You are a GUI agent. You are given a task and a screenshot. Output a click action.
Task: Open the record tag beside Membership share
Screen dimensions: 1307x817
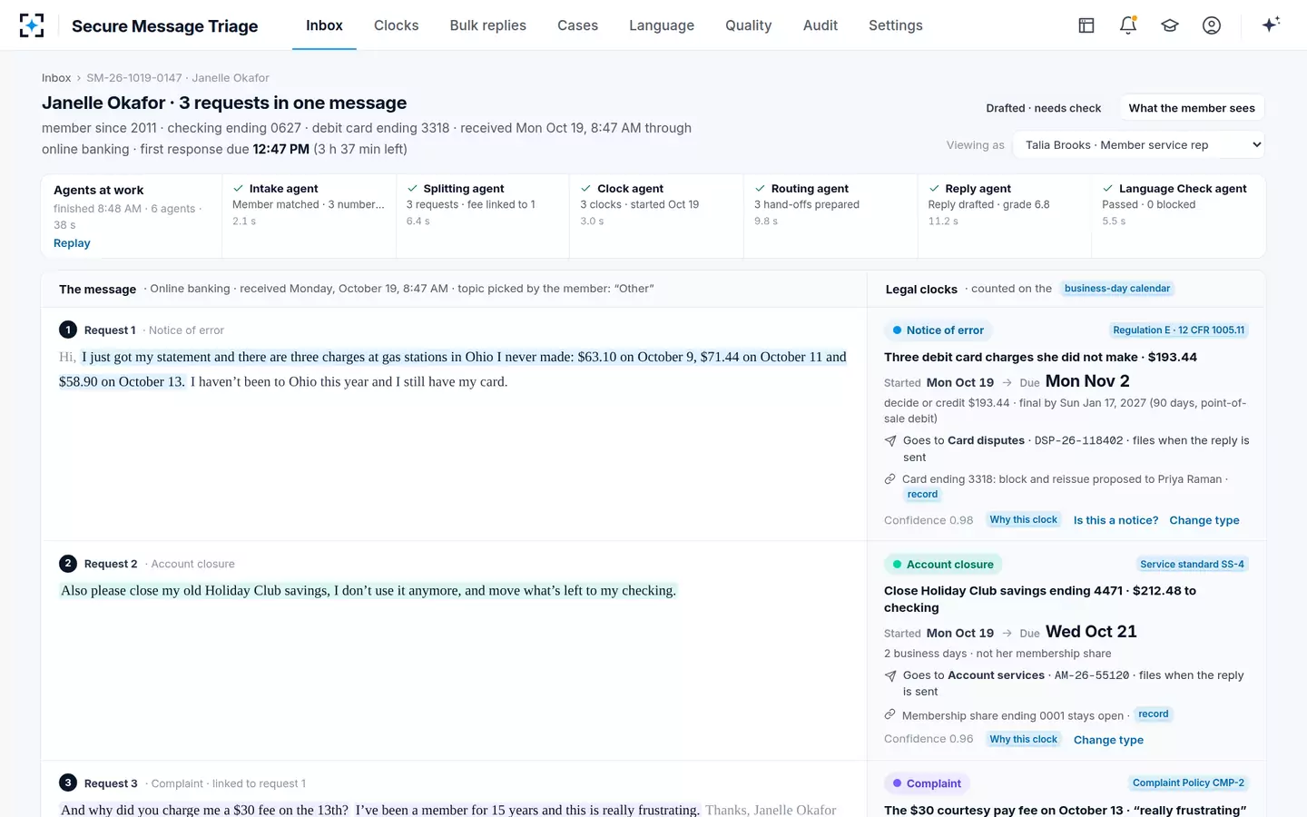pyautogui.click(x=1154, y=714)
